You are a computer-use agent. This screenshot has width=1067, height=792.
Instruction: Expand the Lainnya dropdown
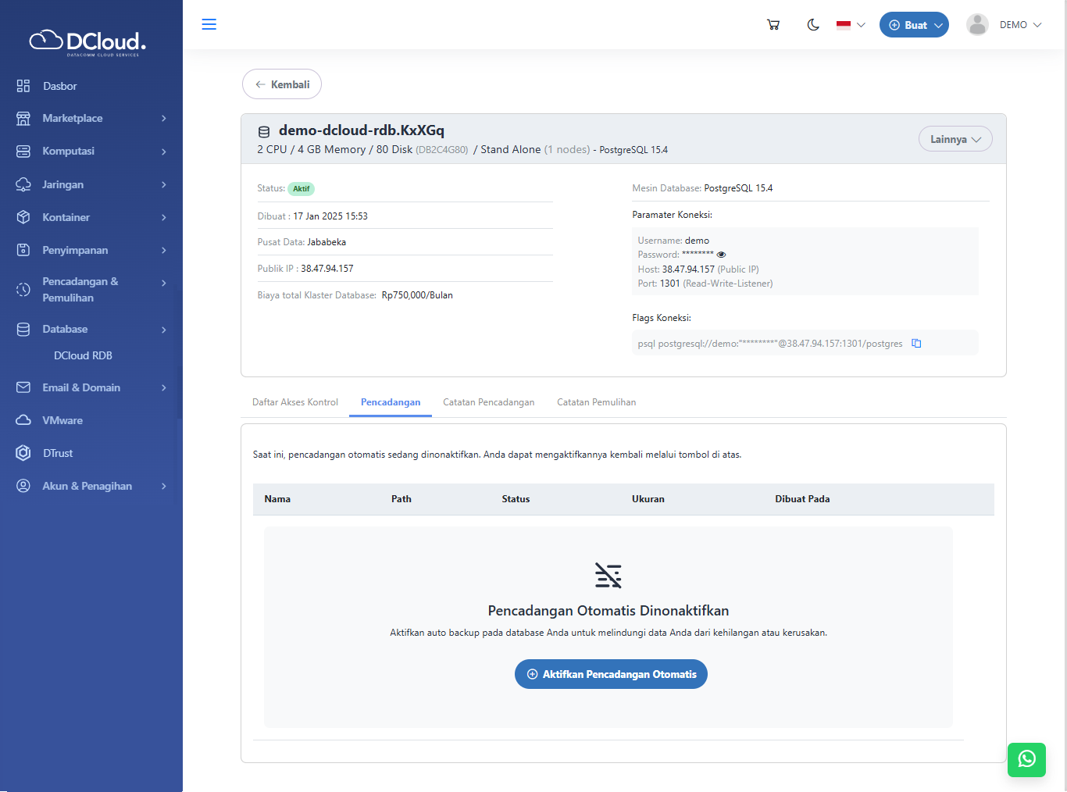[x=955, y=139]
